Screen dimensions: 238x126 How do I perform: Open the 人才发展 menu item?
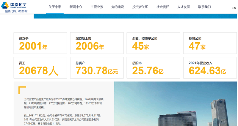[x=184, y=7]
